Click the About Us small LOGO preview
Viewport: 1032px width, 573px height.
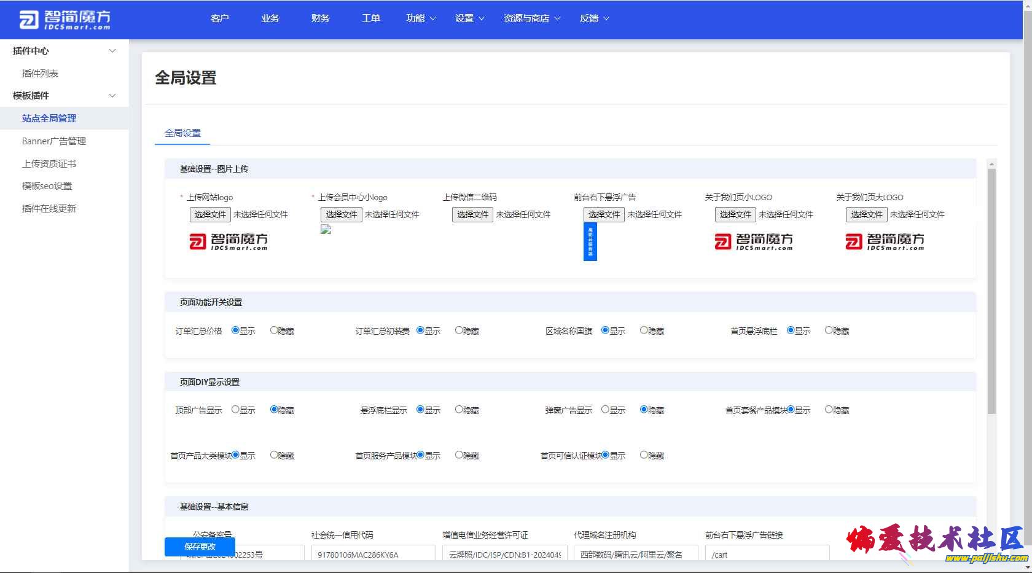click(754, 241)
